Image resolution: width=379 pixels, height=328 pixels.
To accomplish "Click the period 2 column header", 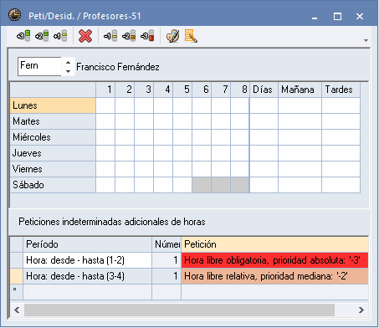I will (x=125, y=90).
